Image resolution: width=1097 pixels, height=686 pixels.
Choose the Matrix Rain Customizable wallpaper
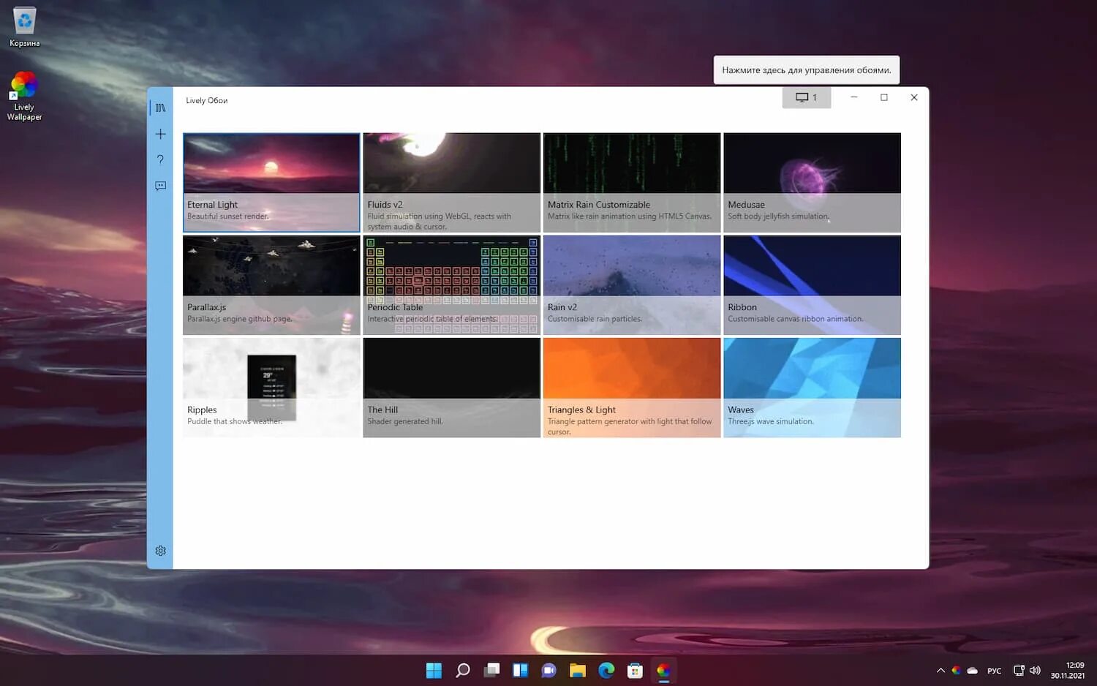coord(632,182)
